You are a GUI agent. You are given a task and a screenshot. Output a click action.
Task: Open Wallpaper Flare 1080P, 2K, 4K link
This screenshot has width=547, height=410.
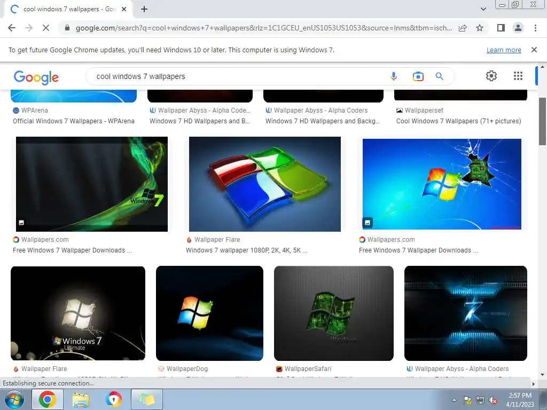point(247,250)
